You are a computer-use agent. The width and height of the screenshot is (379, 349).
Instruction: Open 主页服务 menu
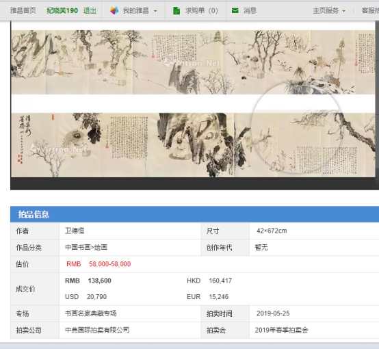326,11
